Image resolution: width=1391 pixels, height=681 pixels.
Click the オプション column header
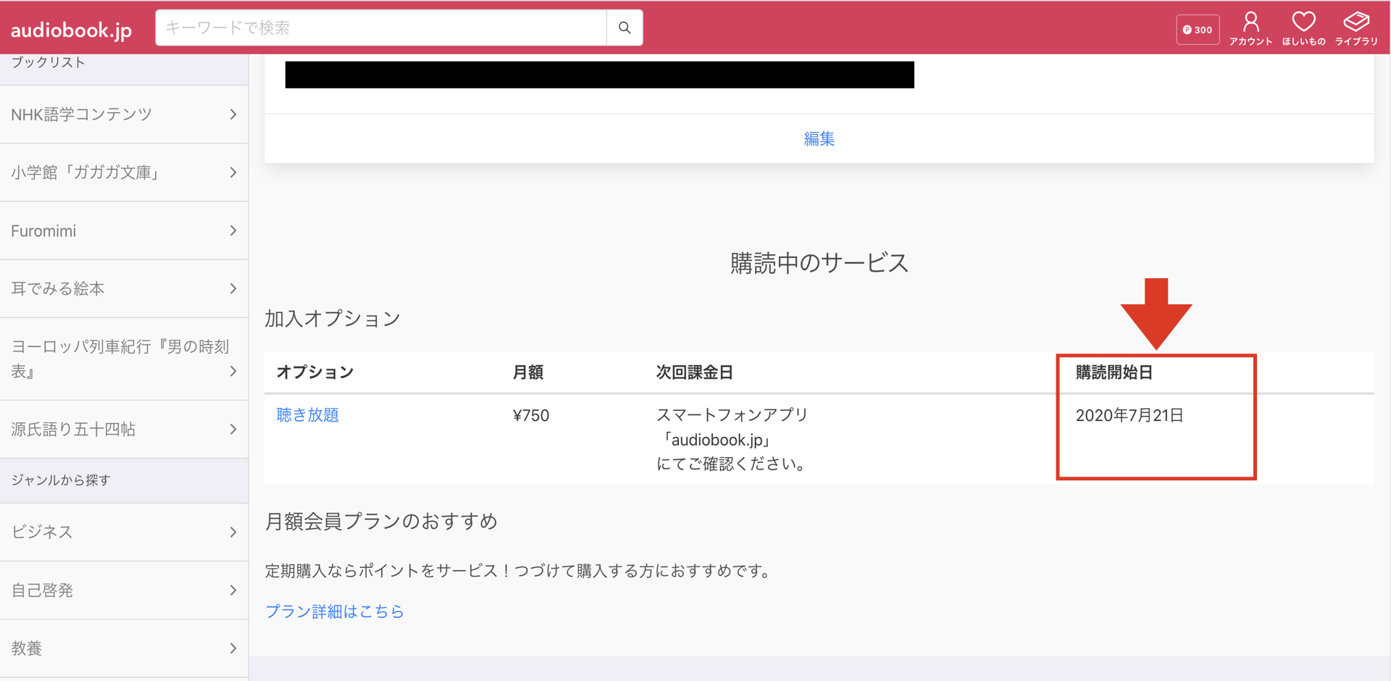click(x=315, y=372)
